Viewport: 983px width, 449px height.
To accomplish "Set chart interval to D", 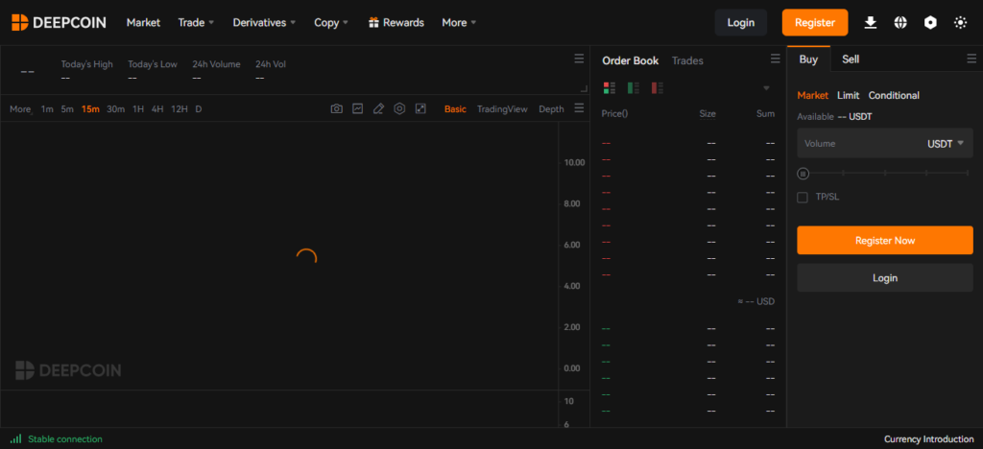I will point(198,109).
